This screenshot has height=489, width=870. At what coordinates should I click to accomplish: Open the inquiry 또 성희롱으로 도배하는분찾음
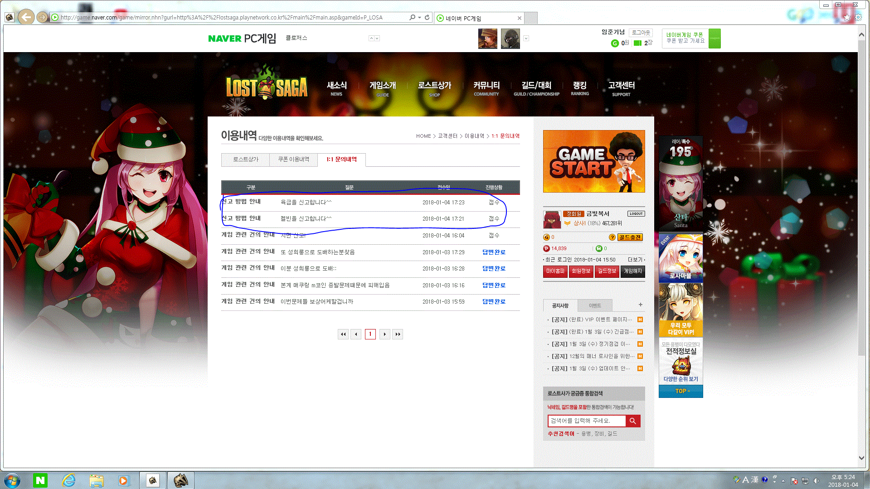(317, 252)
